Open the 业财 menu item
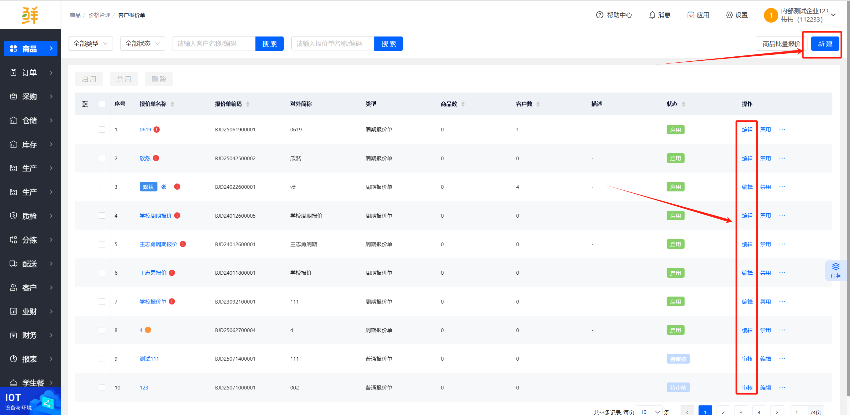Screen dimensions: 850x415 (31, 311)
